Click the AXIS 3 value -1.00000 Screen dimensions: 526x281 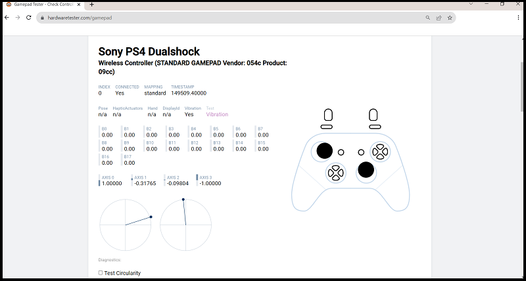click(x=210, y=184)
